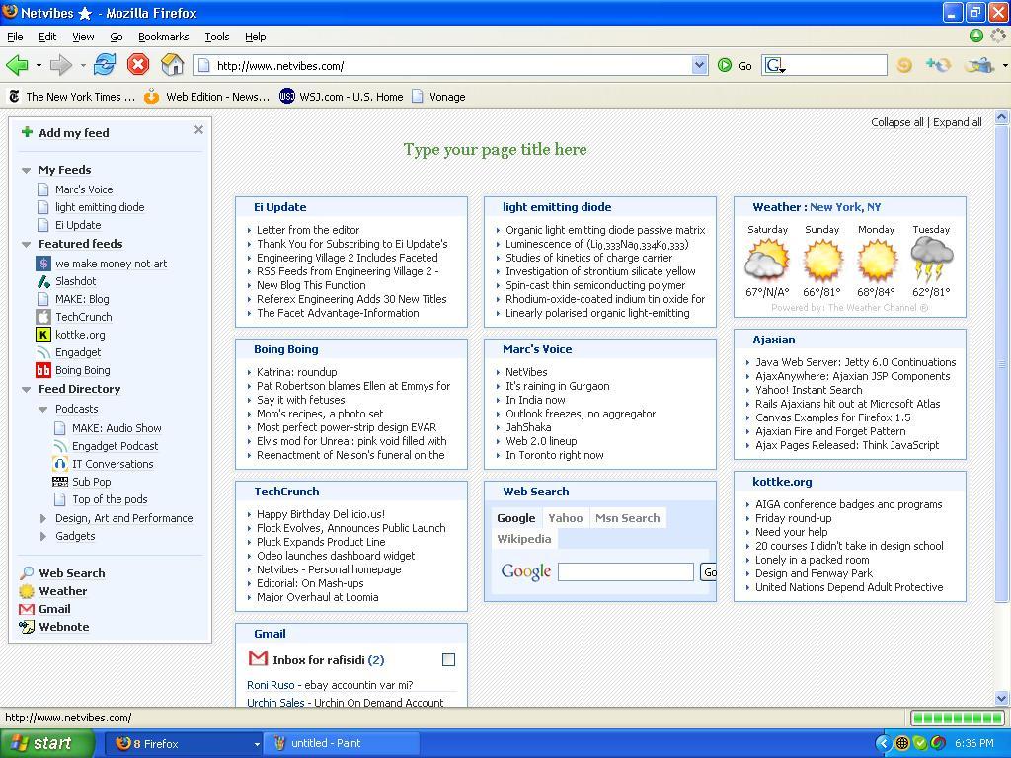Viewport: 1011px width, 758px height.
Task: Open the Tools menu
Action: [x=216, y=37]
